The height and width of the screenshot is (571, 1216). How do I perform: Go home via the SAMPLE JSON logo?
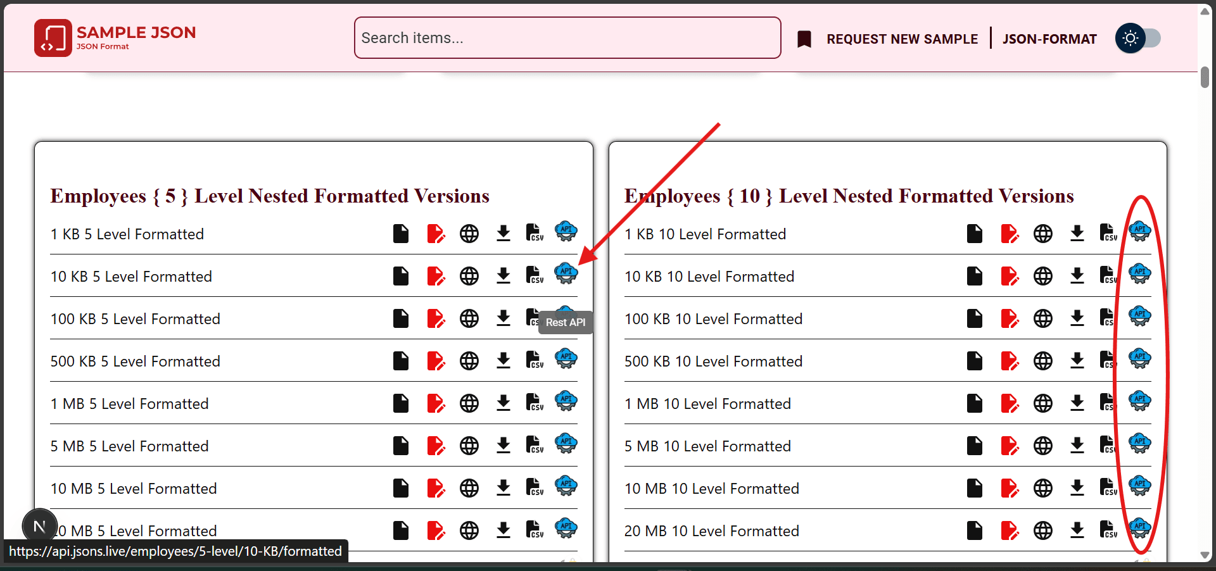click(x=115, y=38)
